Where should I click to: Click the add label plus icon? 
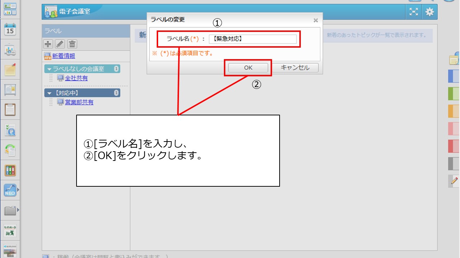pos(48,44)
